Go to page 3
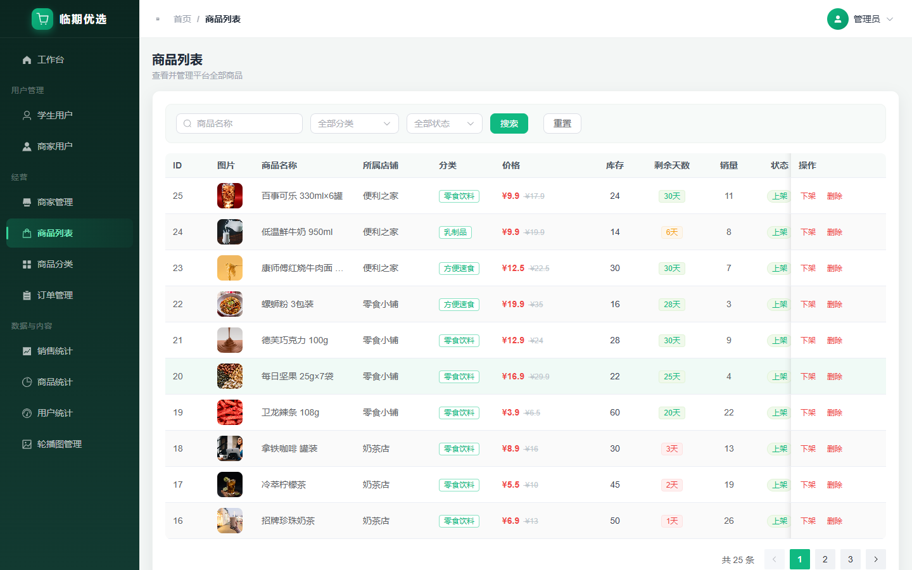This screenshot has width=912, height=570. (x=851, y=559)
